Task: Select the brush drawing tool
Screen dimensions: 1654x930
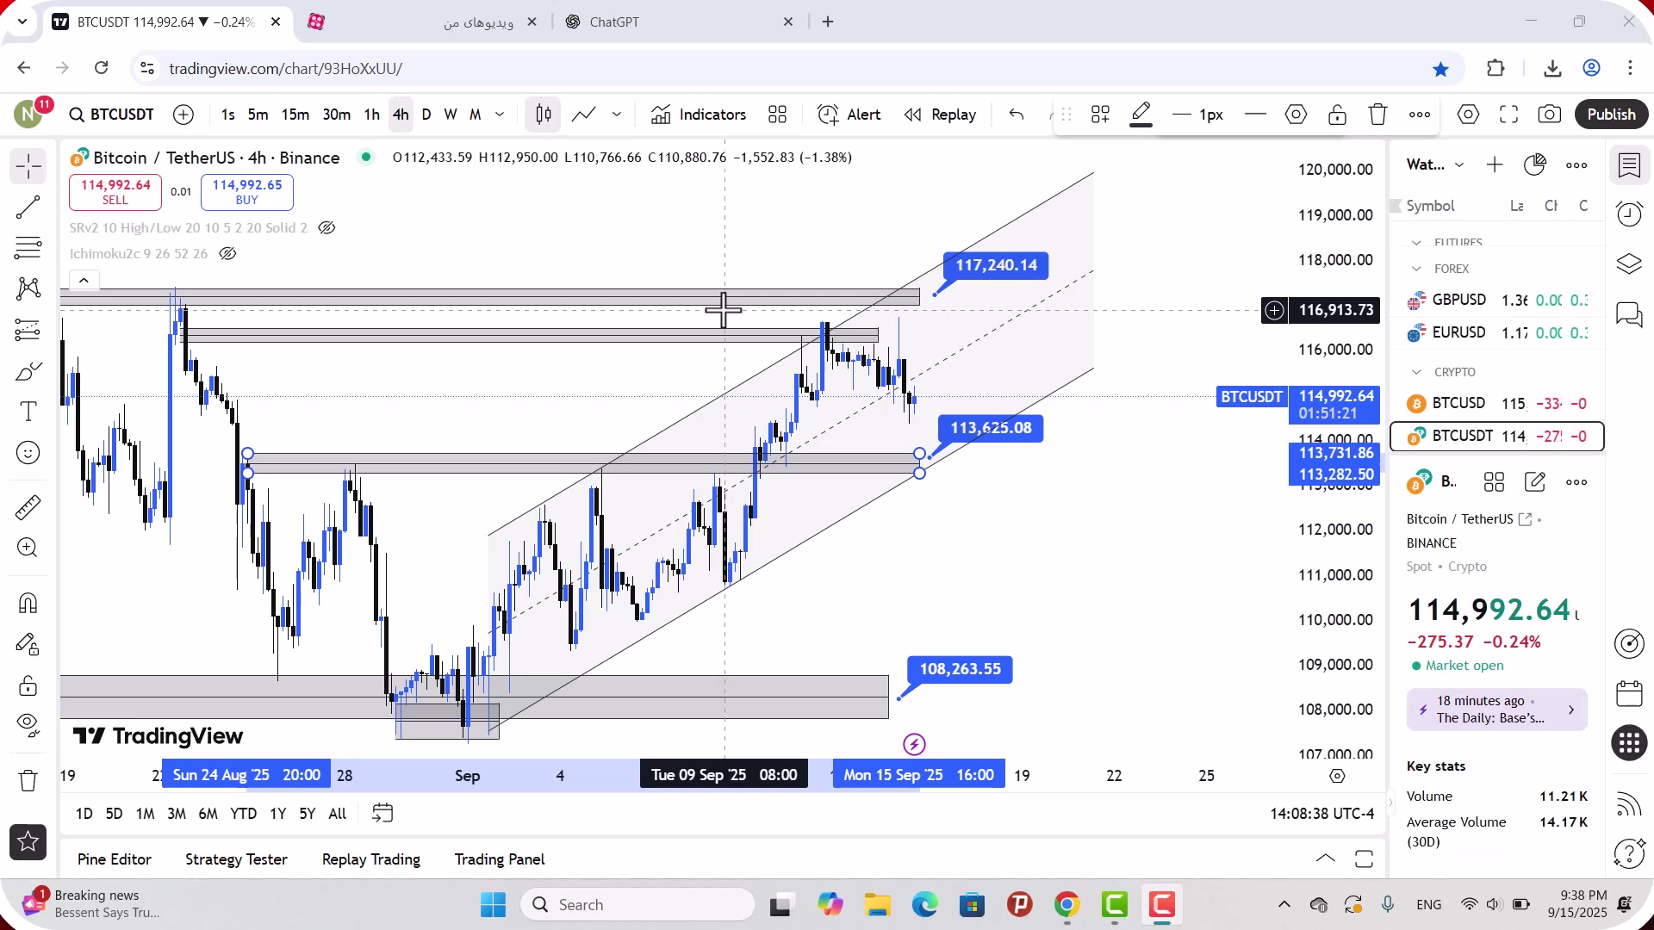Action: tap(28, 371)
